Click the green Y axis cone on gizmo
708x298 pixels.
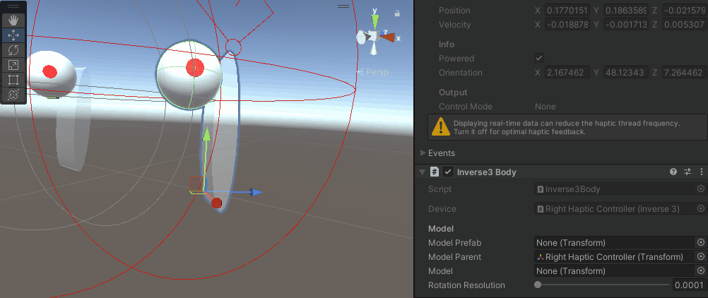374,20
